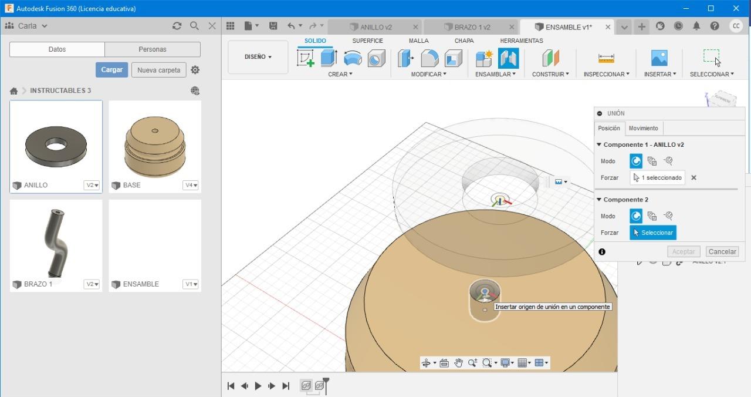751x397 pixels.
Task: Undo the last action
Action: click(291, 26)
